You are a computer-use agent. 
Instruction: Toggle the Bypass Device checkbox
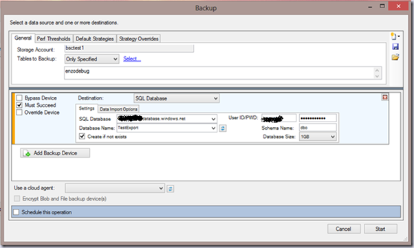click(19, 98)
